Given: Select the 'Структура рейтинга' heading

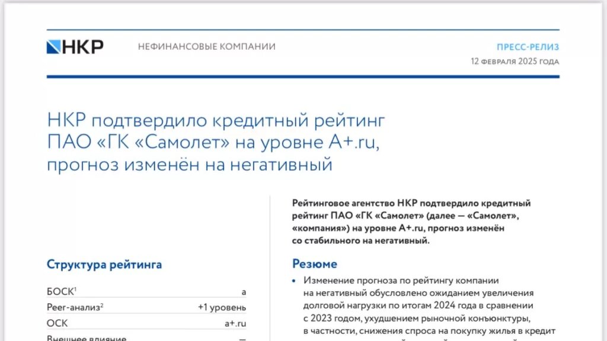Looking at the screenshot, I should 104,265.
